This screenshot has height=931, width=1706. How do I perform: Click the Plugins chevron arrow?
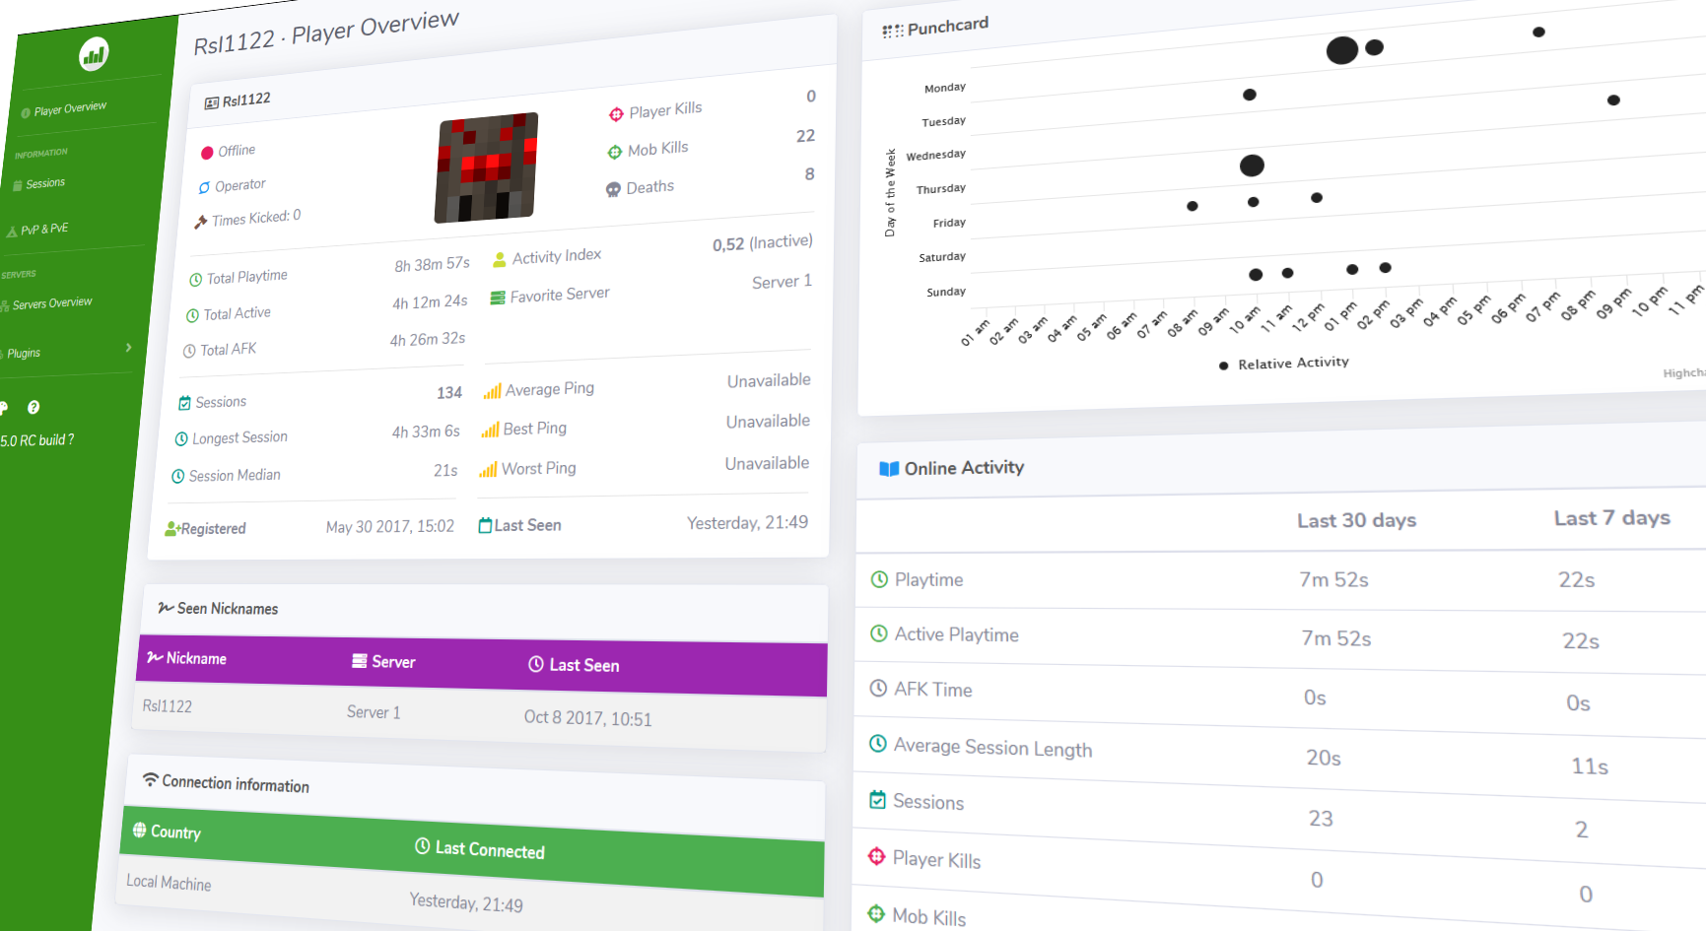coord(128,348)
